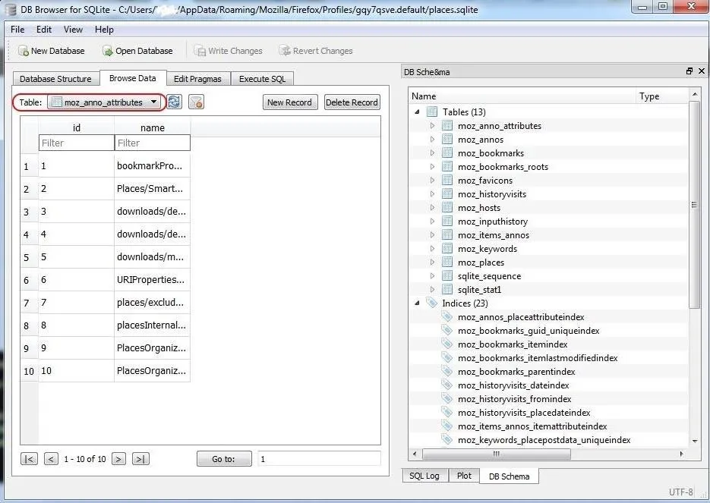Click the Go to record number field
The width and height of the screenshot is (710, 503).
coord(319,459)
